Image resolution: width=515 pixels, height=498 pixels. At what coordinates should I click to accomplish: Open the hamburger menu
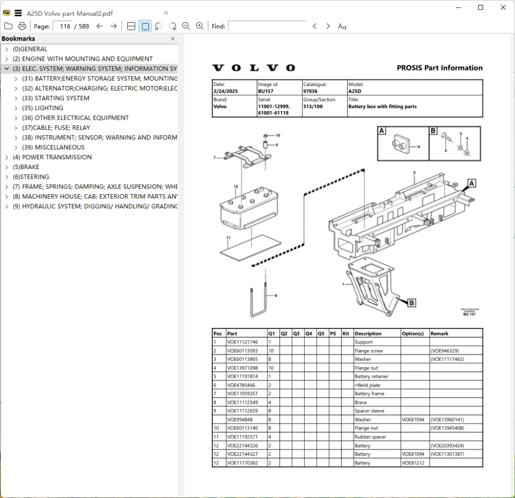click(x=19, y=13)
